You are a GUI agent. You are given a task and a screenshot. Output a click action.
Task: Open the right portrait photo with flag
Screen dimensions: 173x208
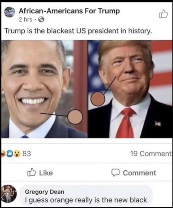[x=130, y=89]
